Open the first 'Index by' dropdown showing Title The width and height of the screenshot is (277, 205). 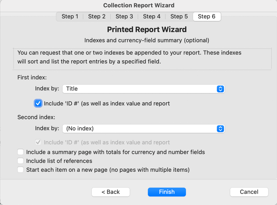[143, 89]
